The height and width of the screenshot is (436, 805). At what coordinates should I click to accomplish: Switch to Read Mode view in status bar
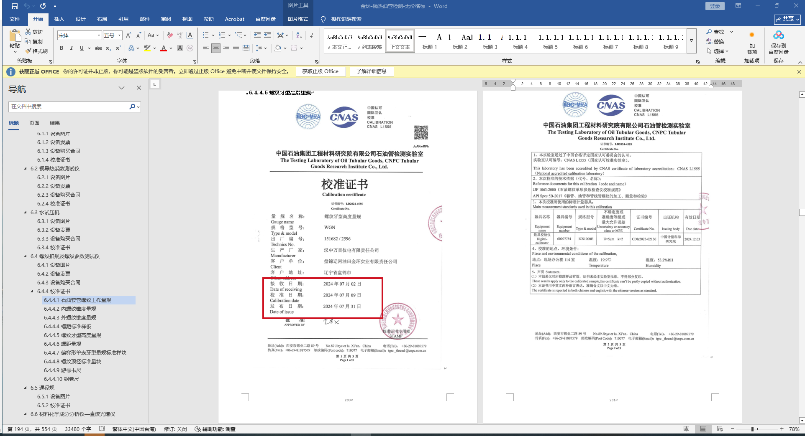[x=686, y=429]
